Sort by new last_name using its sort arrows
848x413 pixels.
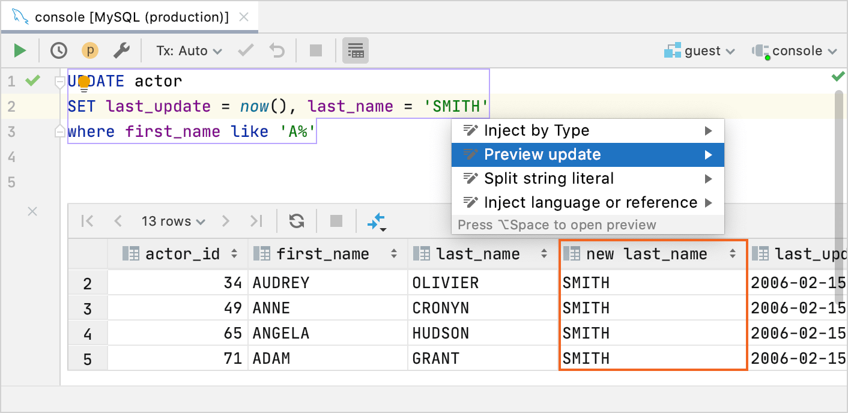(x=733, y=254)
